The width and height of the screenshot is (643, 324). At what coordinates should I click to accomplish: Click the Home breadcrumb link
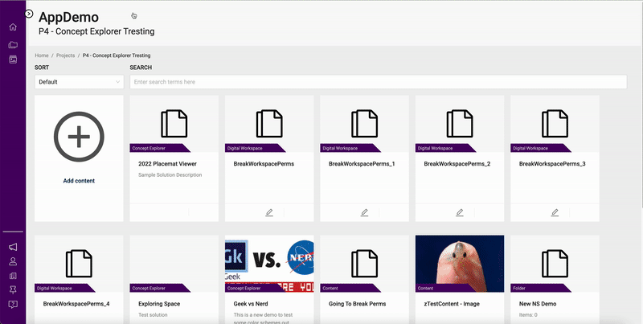click(x=42, y=55)
